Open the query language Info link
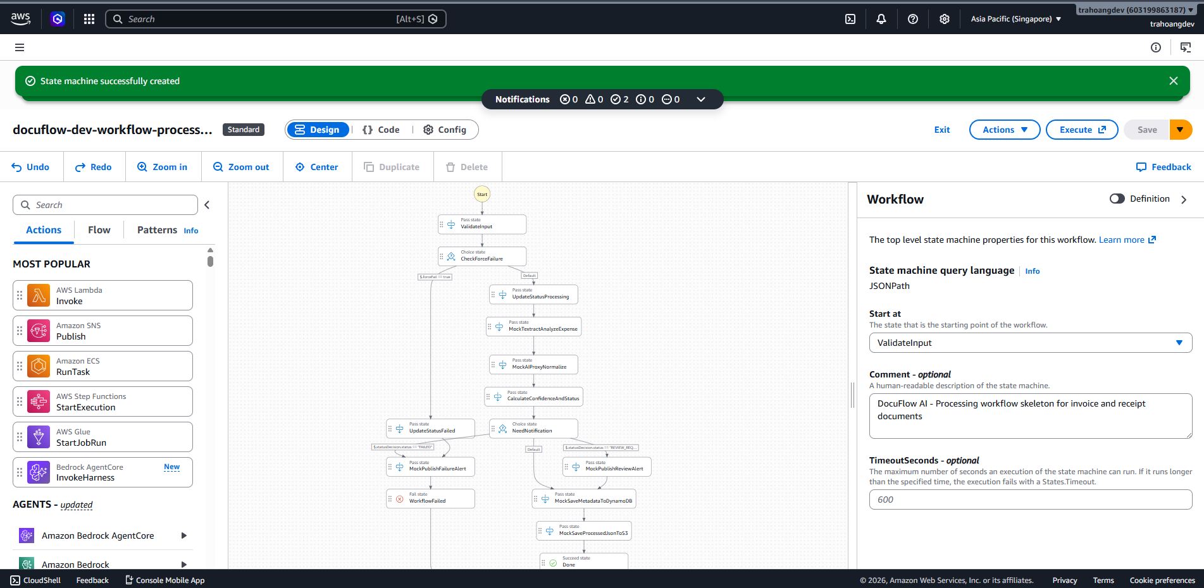The height and width of the screenshot is (588, 1204). (1032, 271)
